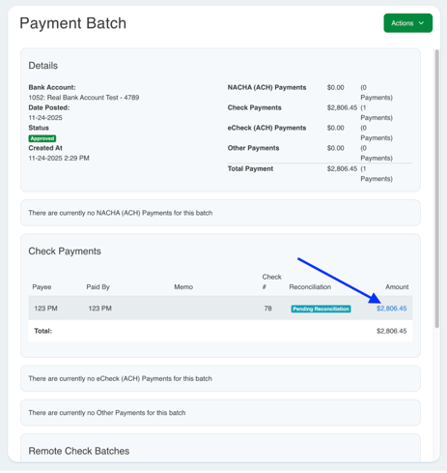The height and width of the screenshot is (473, 447).
Task: Click the Paid By column header
Action: point(98,287)
